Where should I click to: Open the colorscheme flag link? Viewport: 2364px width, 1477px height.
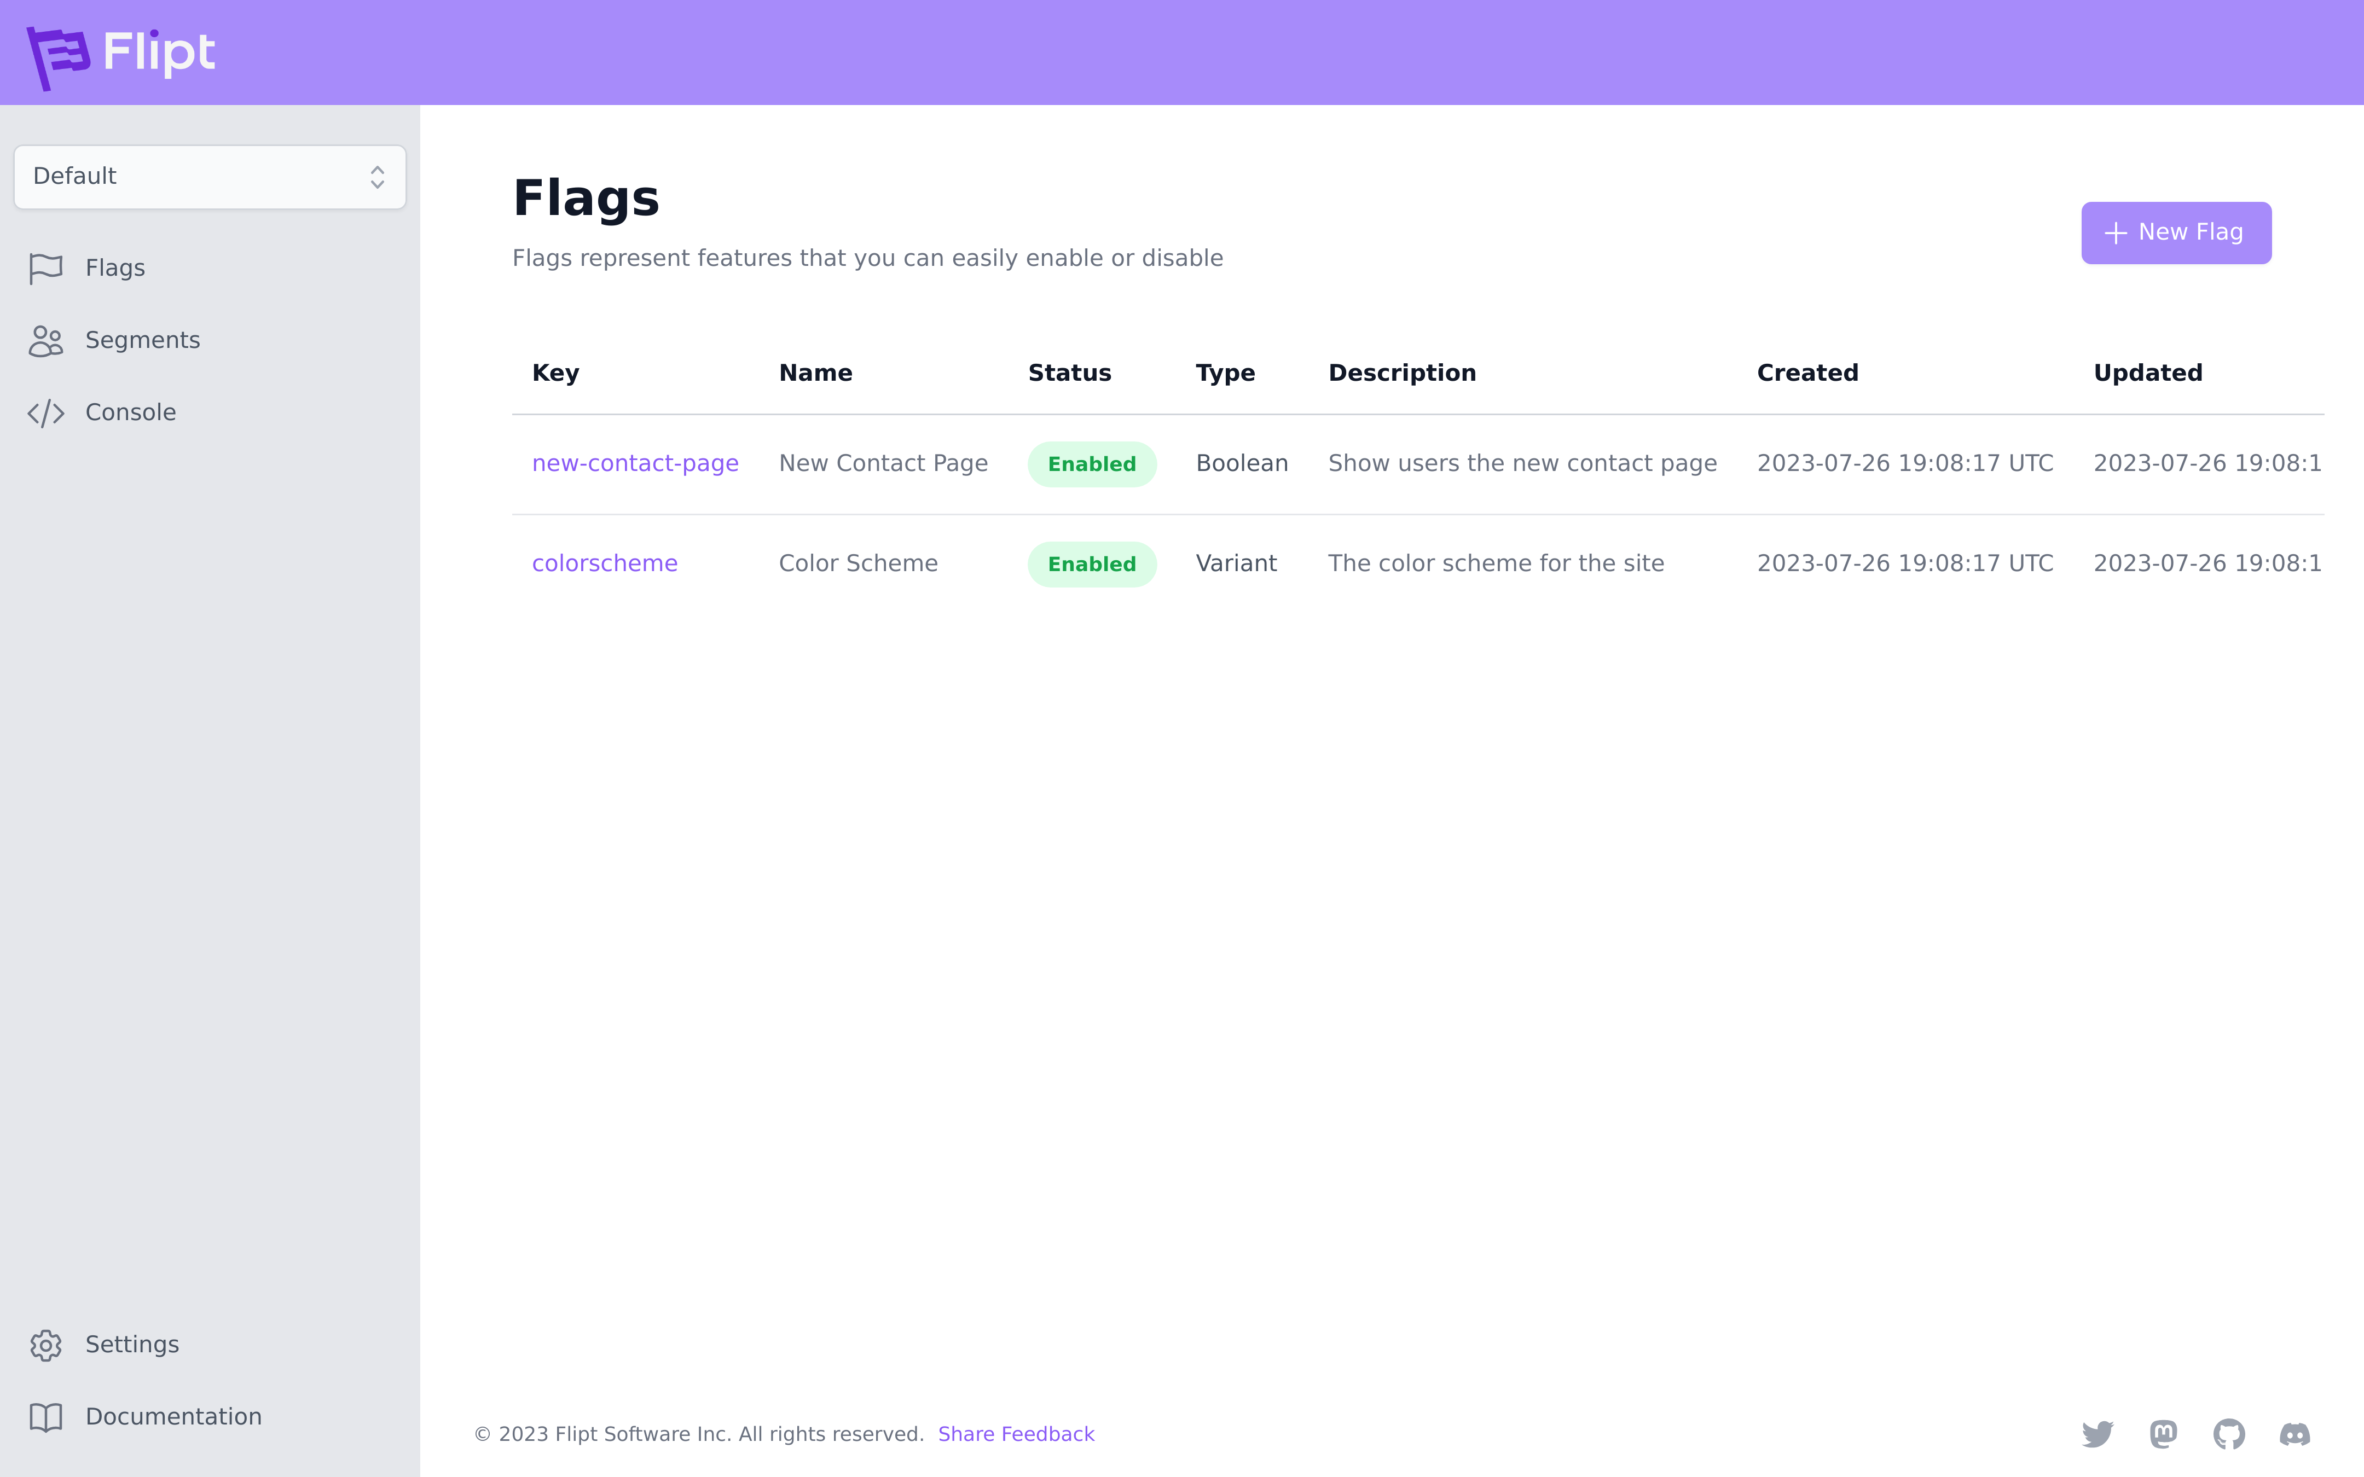[605, 563]
